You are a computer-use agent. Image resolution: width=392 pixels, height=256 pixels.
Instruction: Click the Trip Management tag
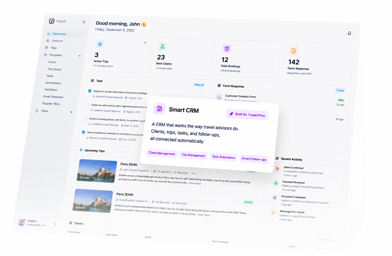[193, 155]
